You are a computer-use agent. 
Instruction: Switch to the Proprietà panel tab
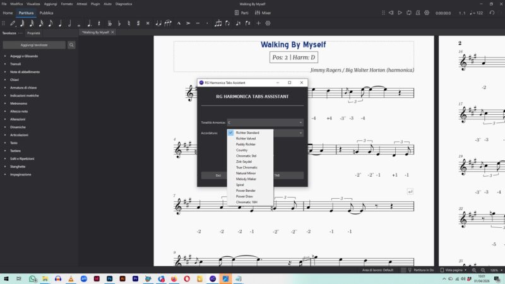pyautogui.click(x=33, y=33)
